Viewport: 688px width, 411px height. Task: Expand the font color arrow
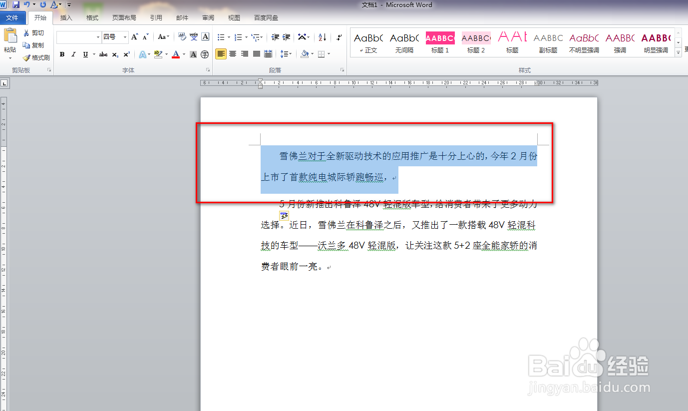click(184, 54)
